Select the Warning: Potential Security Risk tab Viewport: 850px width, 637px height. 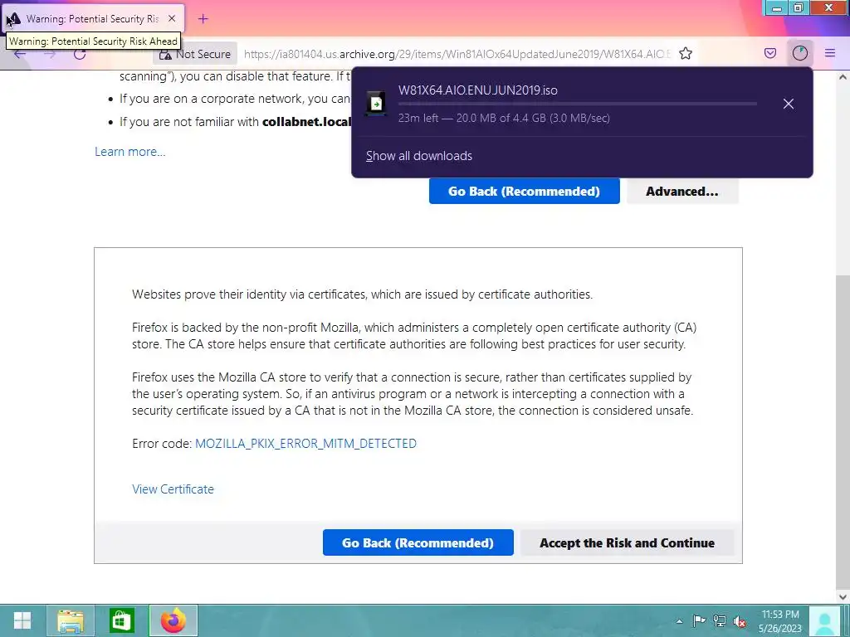92,19
